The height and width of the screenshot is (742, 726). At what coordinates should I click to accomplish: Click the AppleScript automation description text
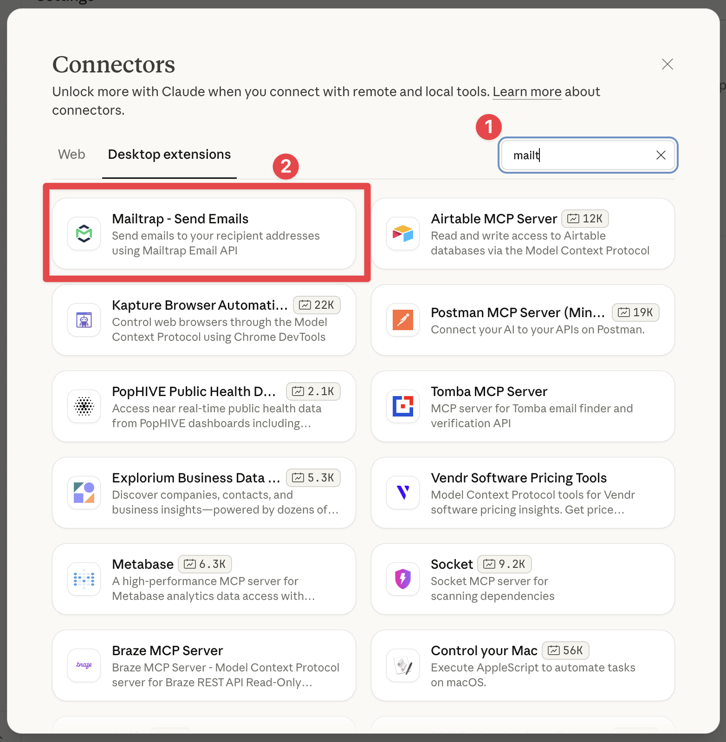click(x=533, y=675)
